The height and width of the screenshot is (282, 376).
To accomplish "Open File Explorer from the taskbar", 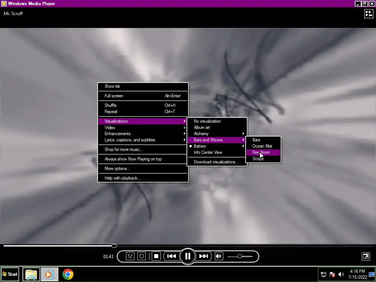I will tap(31, 274).
